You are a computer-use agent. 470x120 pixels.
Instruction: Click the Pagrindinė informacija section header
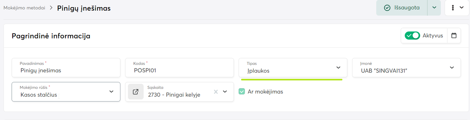coord(51,36)
